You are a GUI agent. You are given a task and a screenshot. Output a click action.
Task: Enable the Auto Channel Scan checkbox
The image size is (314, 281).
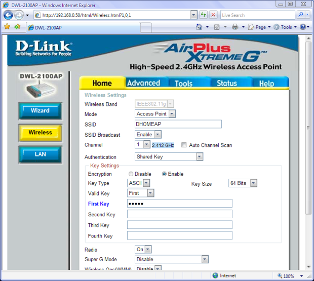tap(184, 145)
